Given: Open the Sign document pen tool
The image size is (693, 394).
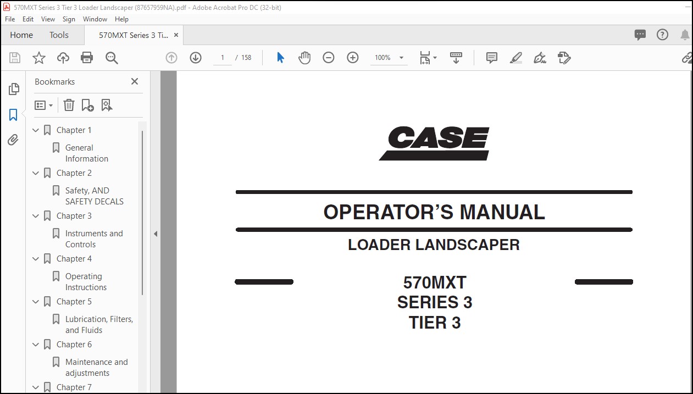Looking at the screenshot, I should coord(540,58).
